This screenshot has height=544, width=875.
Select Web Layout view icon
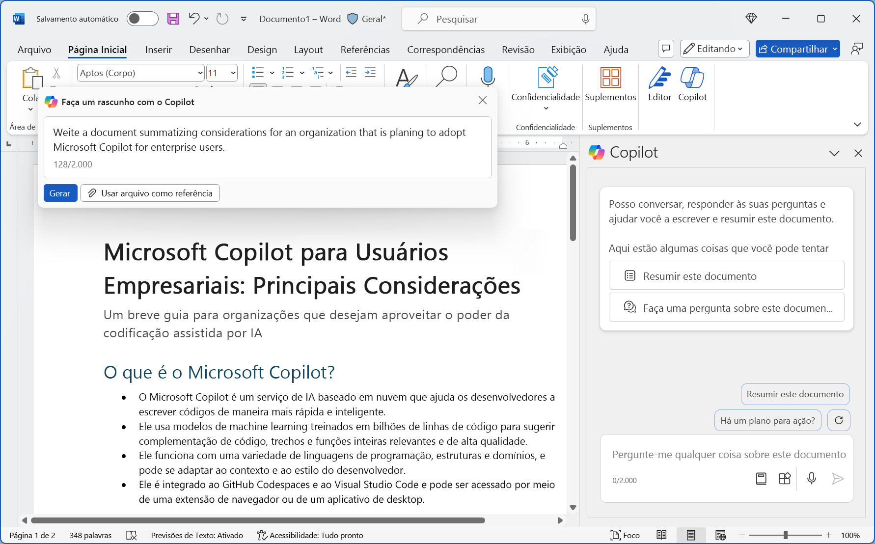(720, 535)
